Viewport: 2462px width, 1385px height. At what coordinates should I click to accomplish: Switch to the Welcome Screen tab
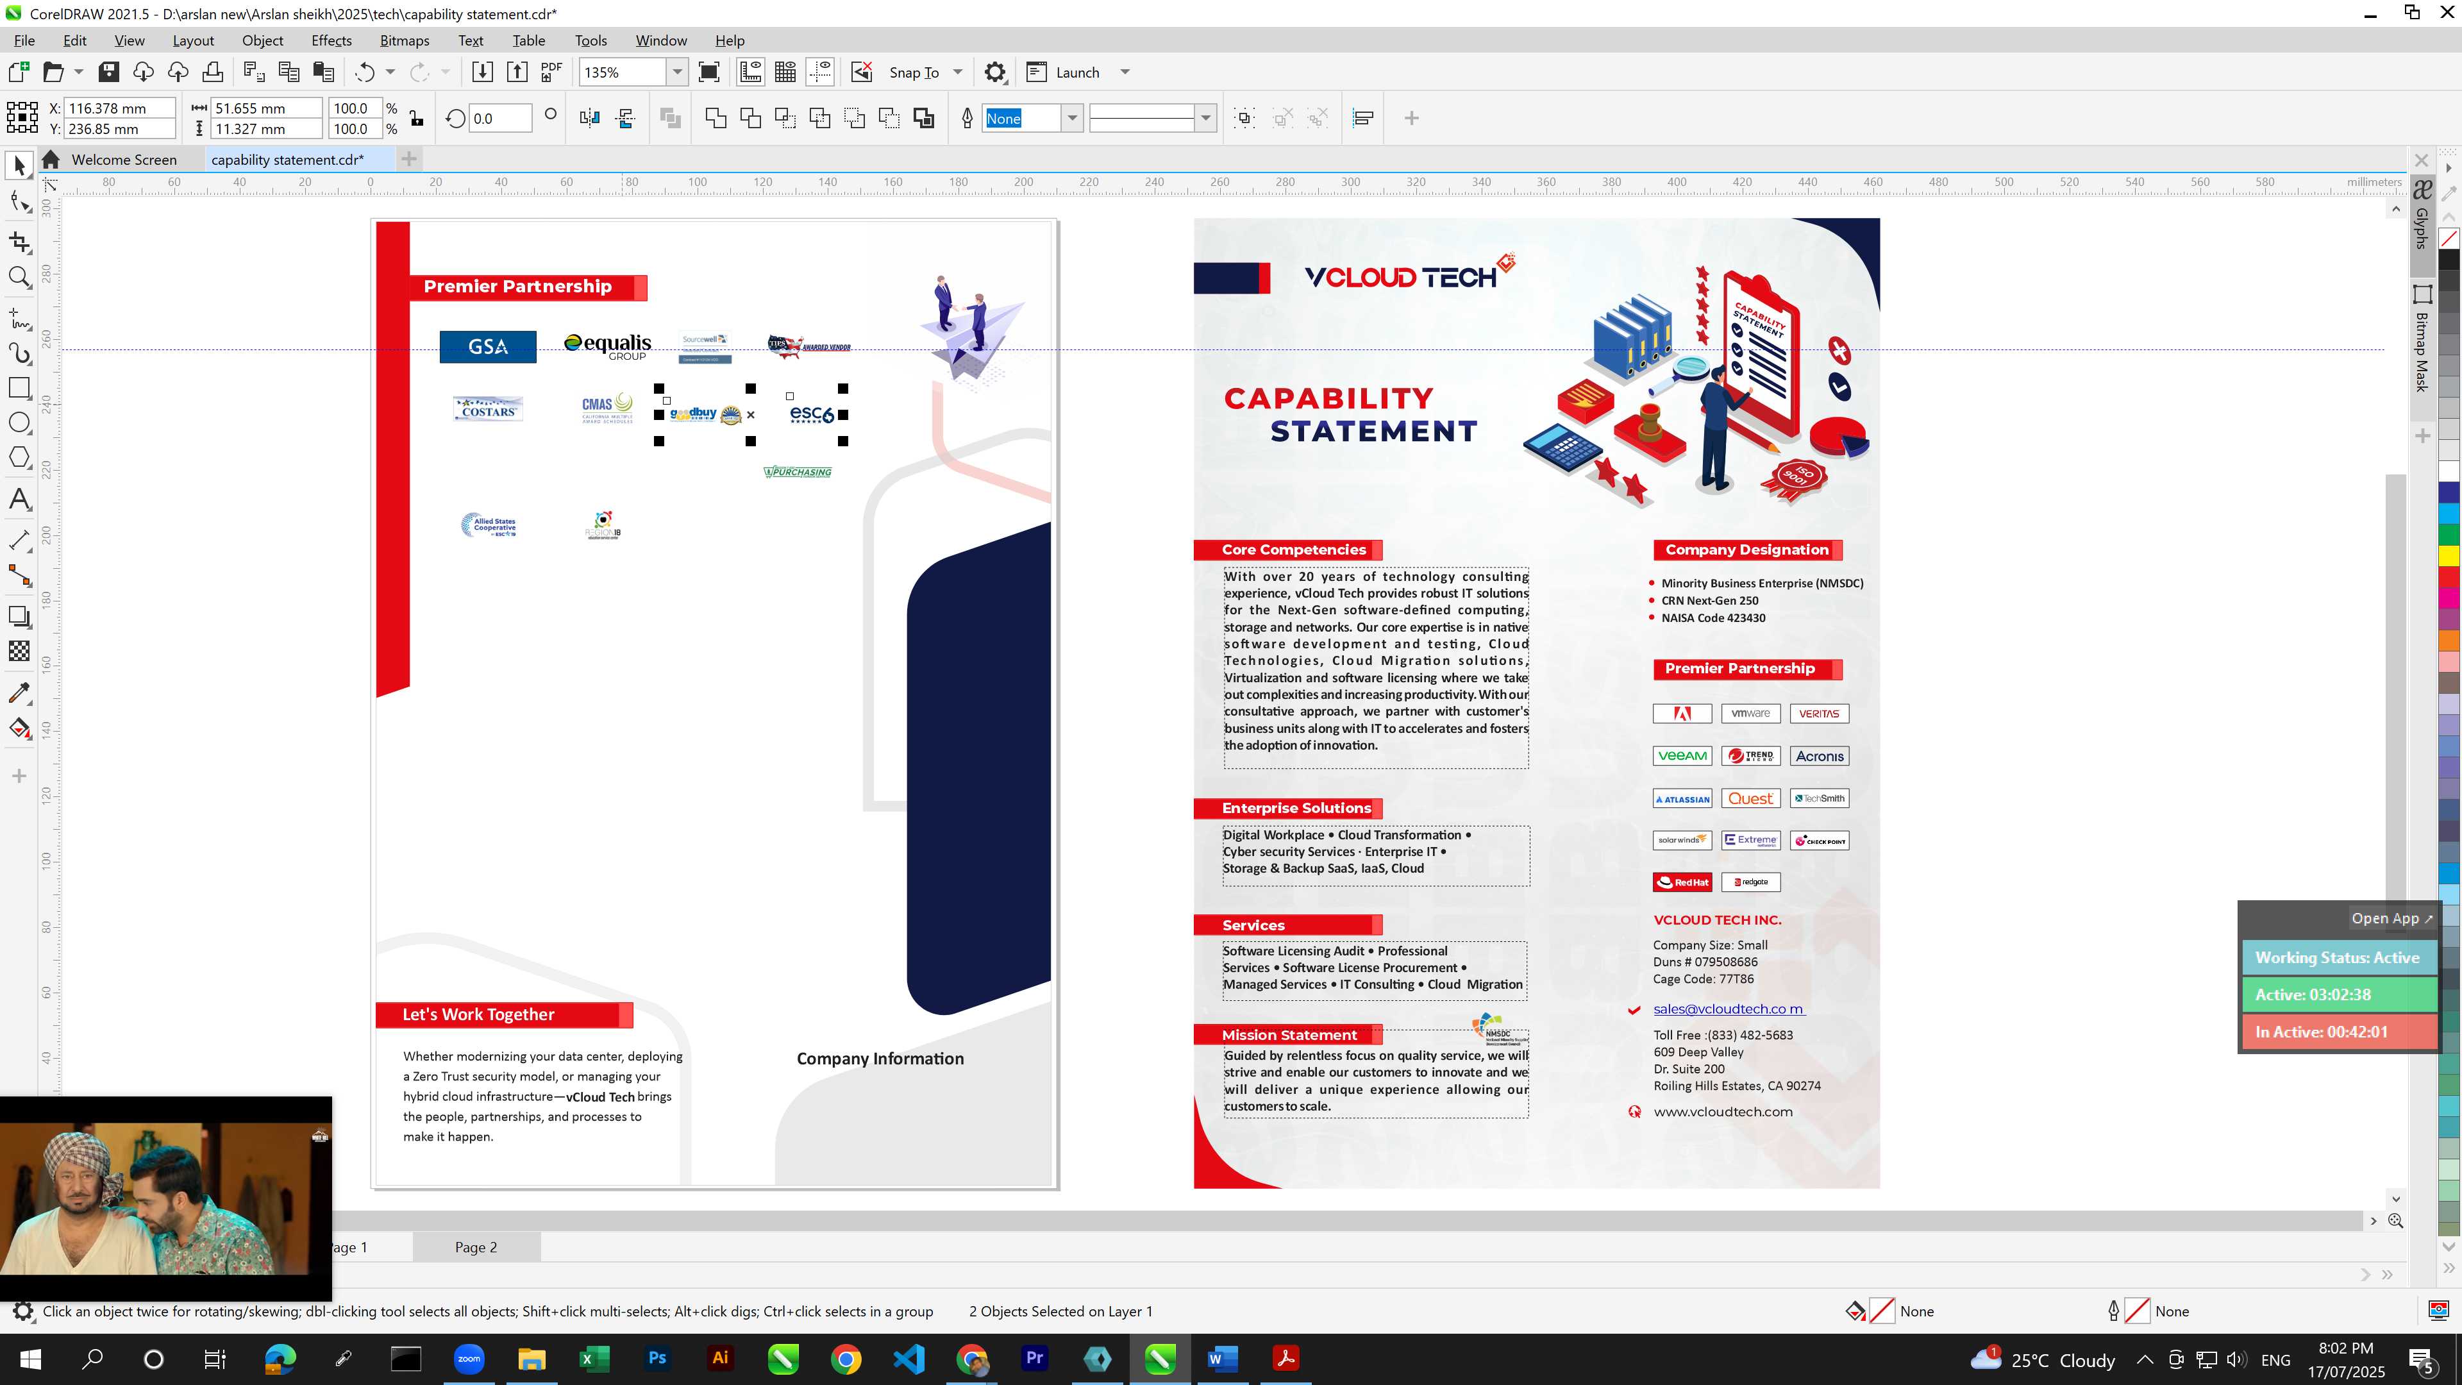[x=124, y=160]
